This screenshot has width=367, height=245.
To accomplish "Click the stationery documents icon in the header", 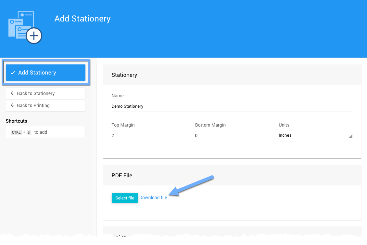I will (25, 27).
